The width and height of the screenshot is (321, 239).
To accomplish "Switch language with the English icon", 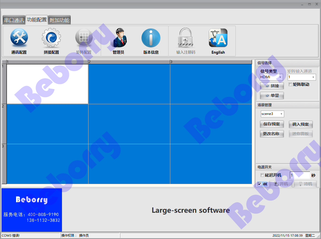I will [x=218, y=41].
